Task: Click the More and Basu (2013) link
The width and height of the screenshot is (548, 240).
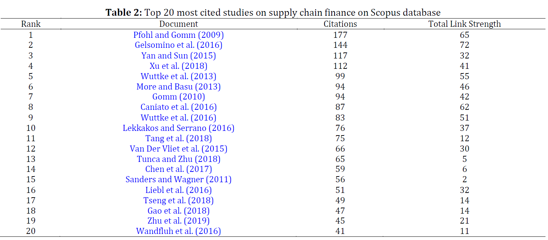Action: click(x=178, y=87)
